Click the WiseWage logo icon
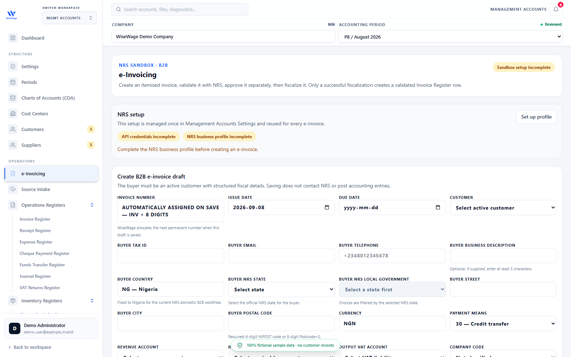This screenshot has width=571, height=357. [x=11, y=15]
